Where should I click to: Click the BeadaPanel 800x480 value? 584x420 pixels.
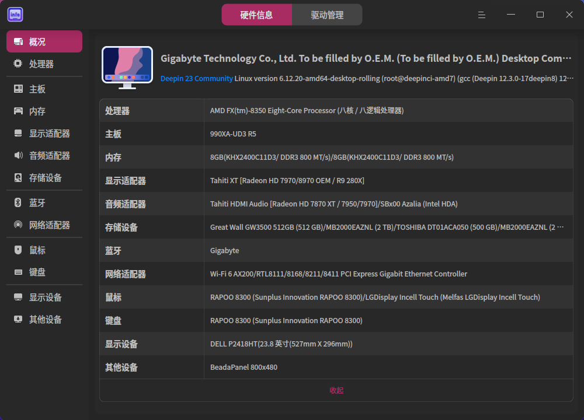point(244,367)
